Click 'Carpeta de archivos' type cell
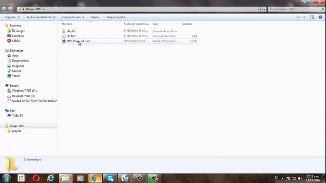The height and width of the screenshot is (183, 326). [165, 31]
